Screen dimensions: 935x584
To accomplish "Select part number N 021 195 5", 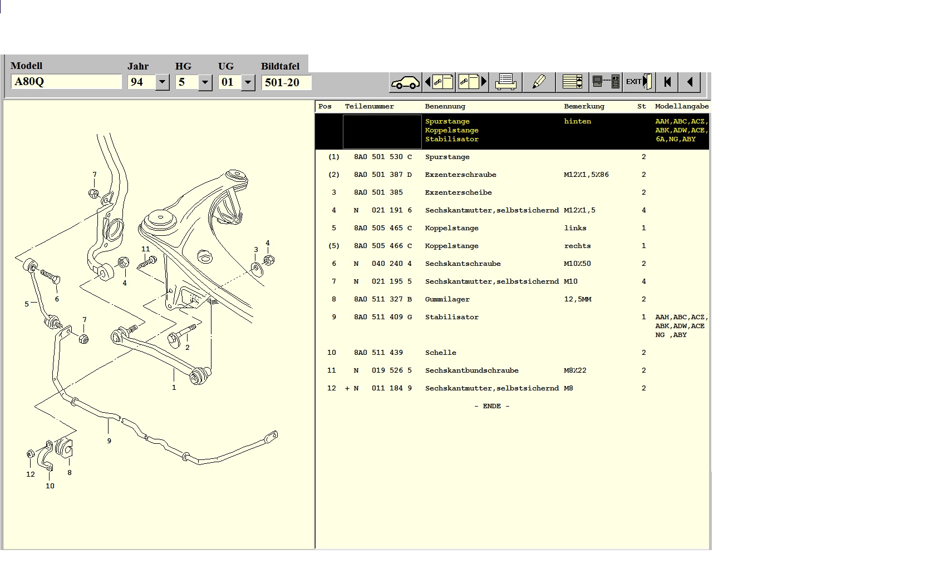I will (x=383, y=281).
